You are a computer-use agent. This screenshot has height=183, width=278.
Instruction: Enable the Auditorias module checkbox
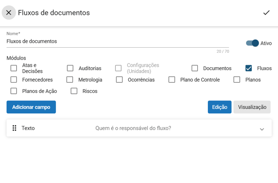pos(70,68)
